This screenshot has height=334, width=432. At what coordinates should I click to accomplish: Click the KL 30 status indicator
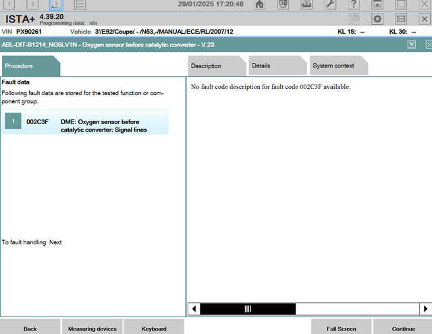tap(402, 32)
